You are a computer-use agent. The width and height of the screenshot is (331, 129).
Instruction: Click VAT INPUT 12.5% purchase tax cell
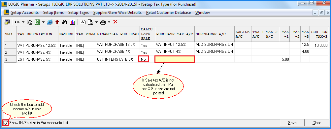coord(175,46)
